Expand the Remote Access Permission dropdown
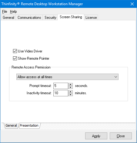The image size is (137, 143). pos(67,77)
